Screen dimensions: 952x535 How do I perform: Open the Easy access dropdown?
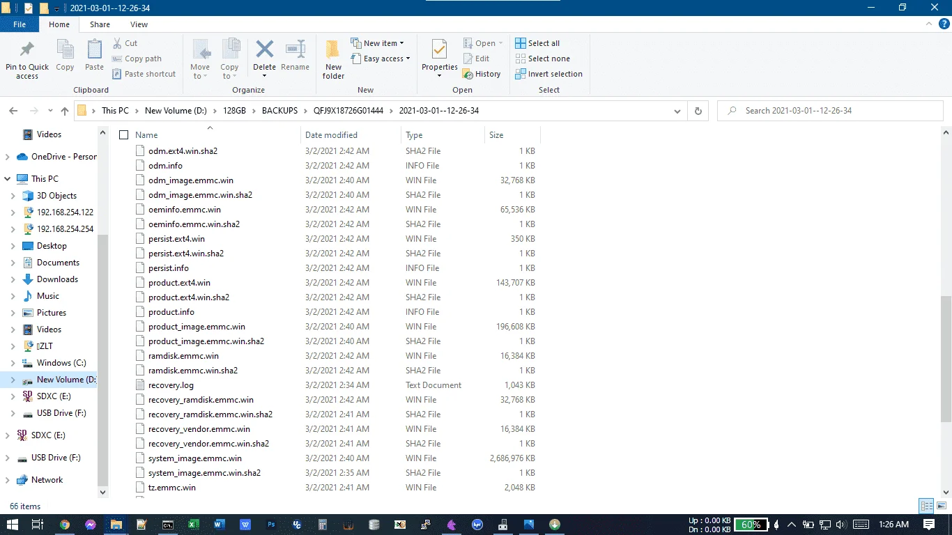(380, 59)
